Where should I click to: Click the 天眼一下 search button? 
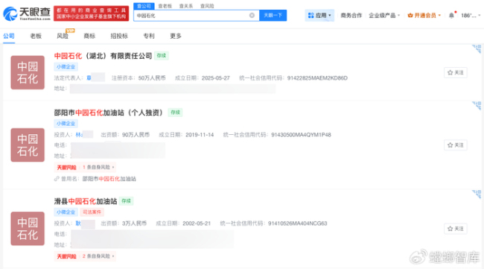point(273,16)
